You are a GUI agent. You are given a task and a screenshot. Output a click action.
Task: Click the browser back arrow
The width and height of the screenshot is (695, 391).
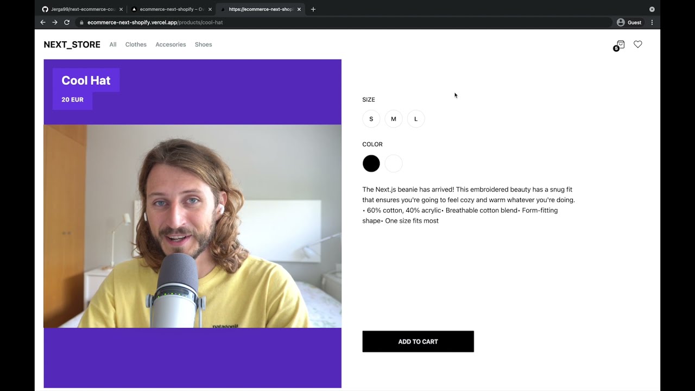43,22
